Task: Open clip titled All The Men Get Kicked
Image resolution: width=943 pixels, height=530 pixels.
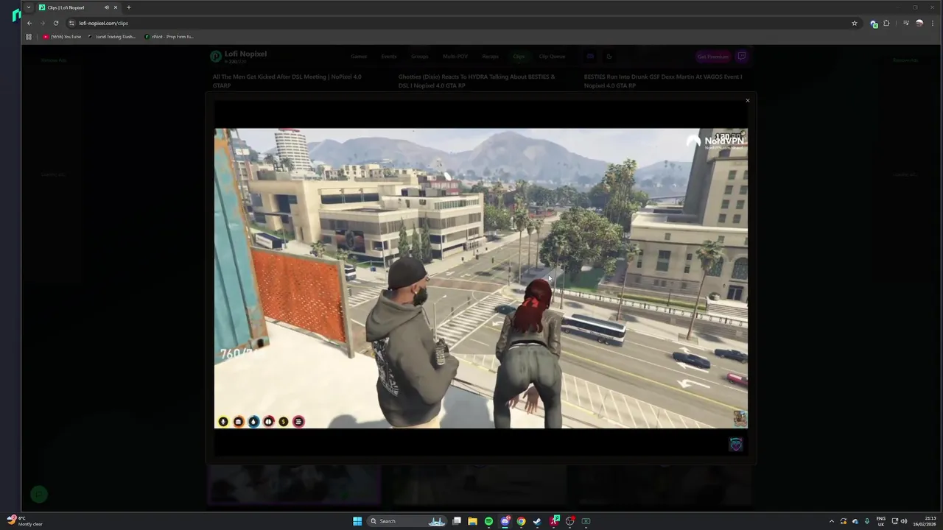Action: [287, 81]
